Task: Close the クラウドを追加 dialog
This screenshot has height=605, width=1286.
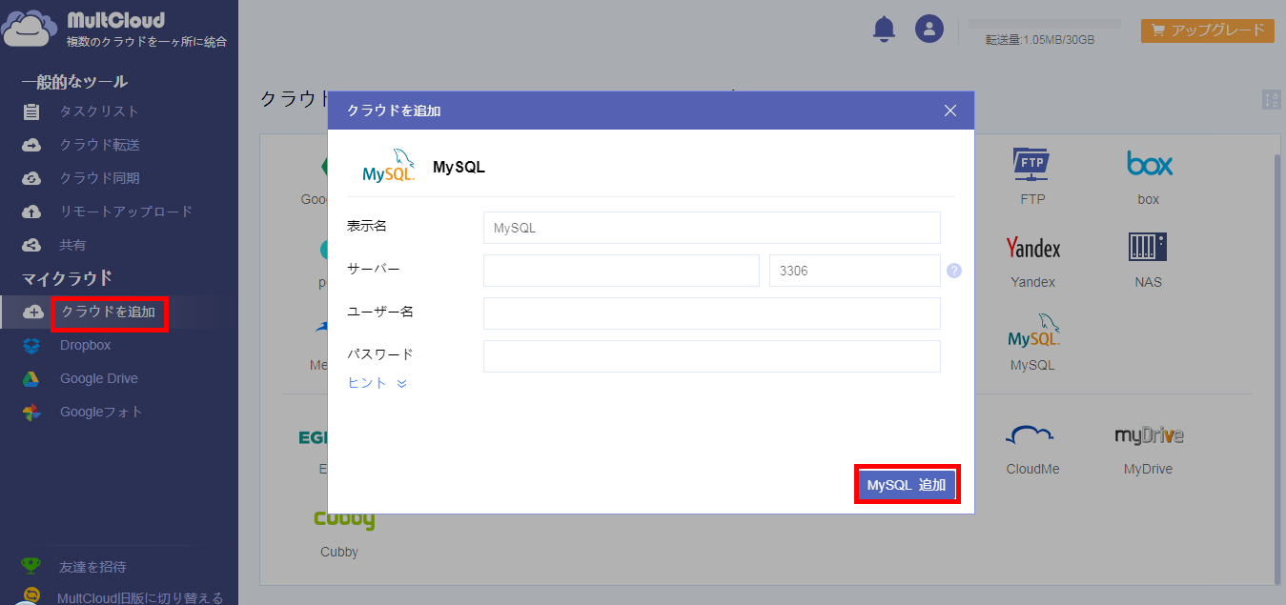Action: click(950, 111)
